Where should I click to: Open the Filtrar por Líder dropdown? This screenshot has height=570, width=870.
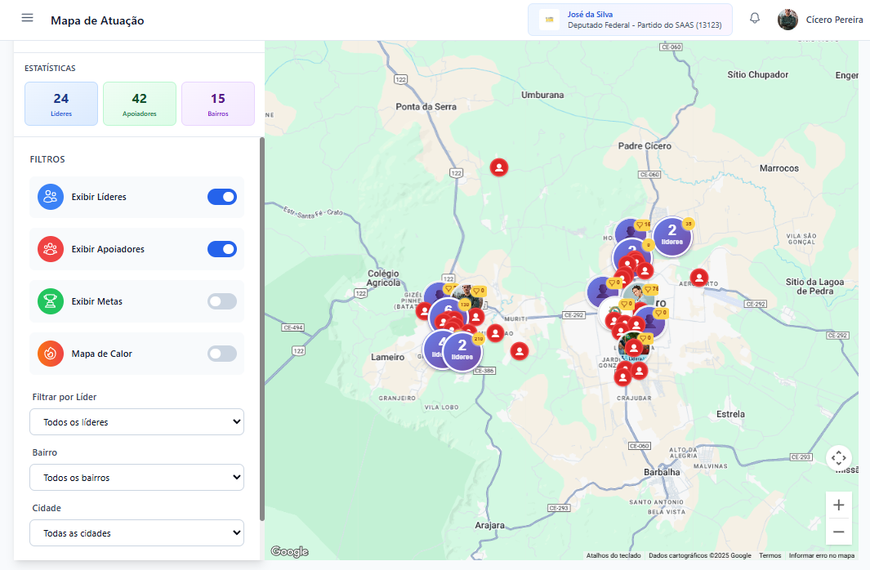[x=136, y=422]
